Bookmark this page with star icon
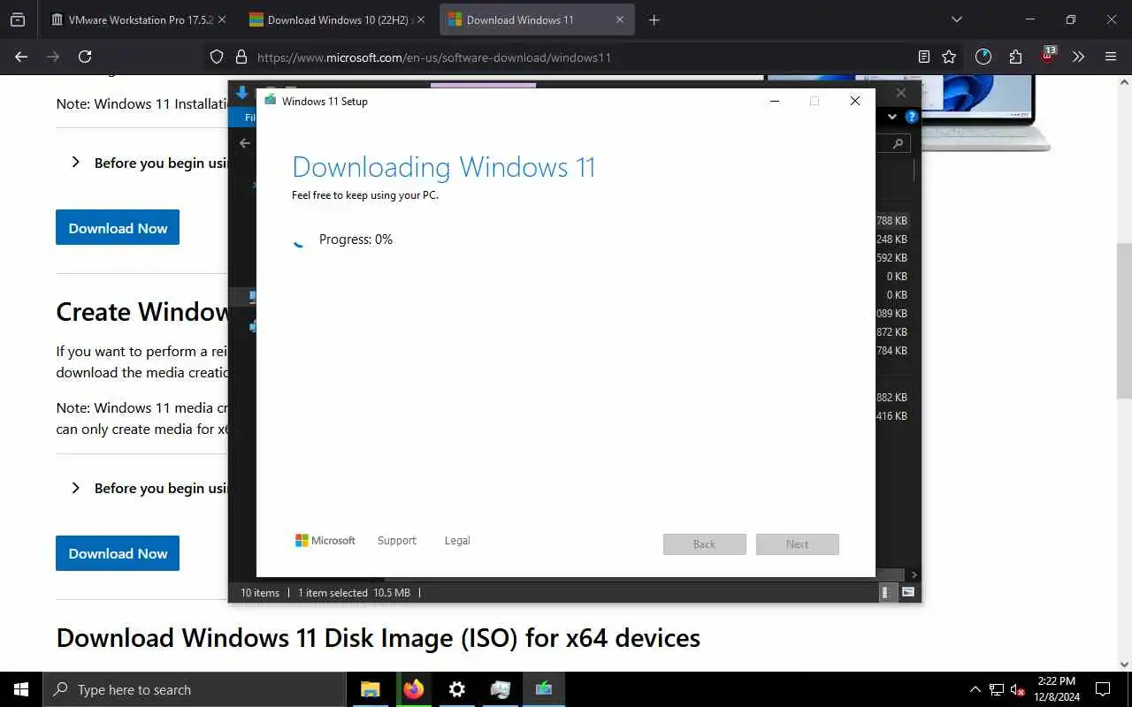1132x707 pixels. click(949, 57)
